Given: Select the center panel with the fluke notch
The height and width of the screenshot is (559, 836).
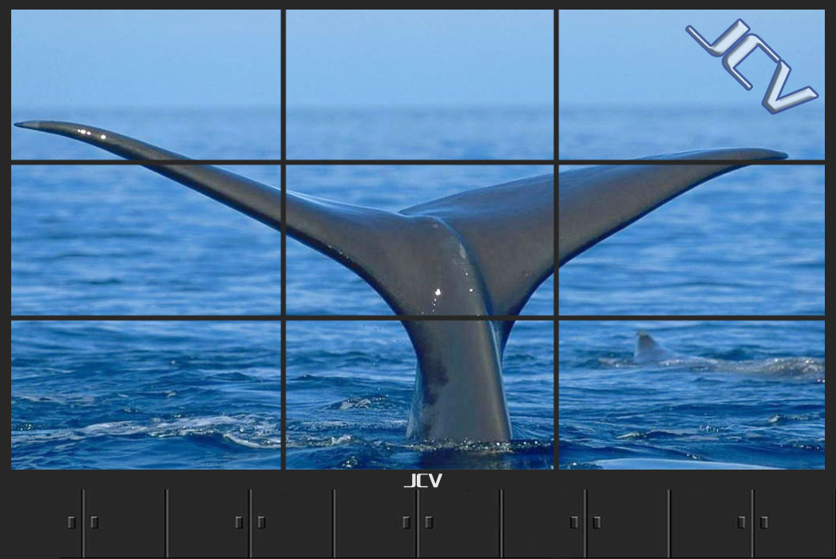Looking at the screenshot, I should (420, 240).
